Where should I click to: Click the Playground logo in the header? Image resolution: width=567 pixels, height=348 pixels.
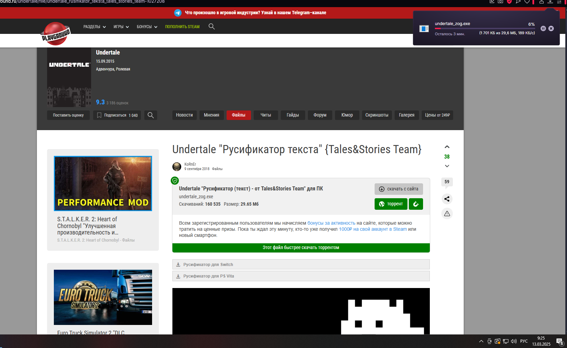point(56,34)
